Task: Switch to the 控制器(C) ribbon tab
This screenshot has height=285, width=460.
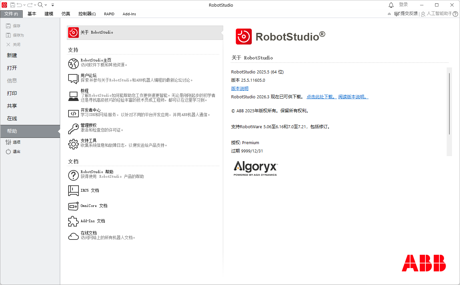Action: coord(87,14)
